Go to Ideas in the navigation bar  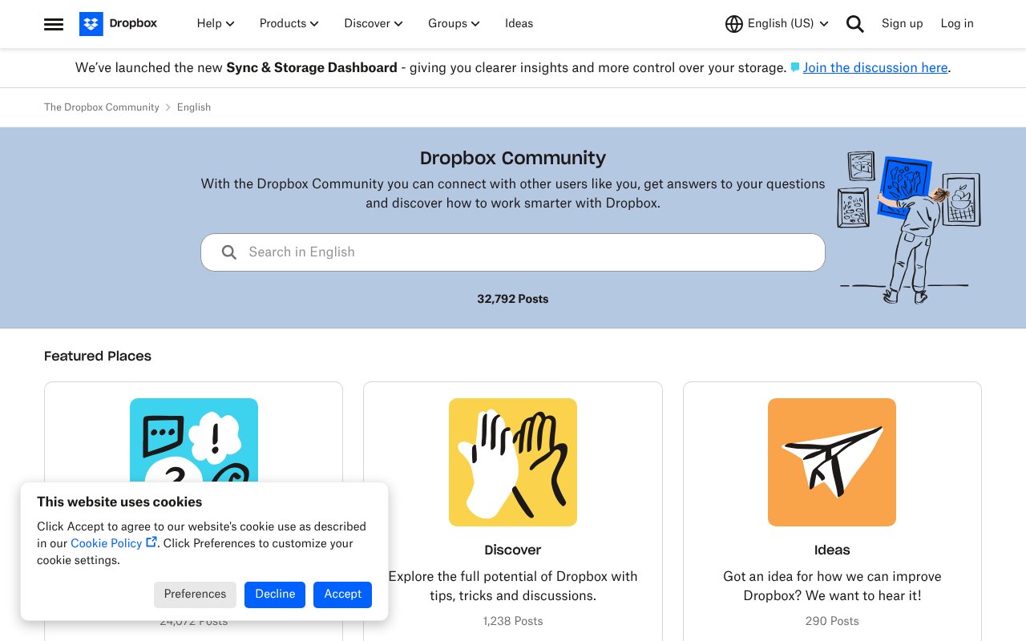(519, 24)
